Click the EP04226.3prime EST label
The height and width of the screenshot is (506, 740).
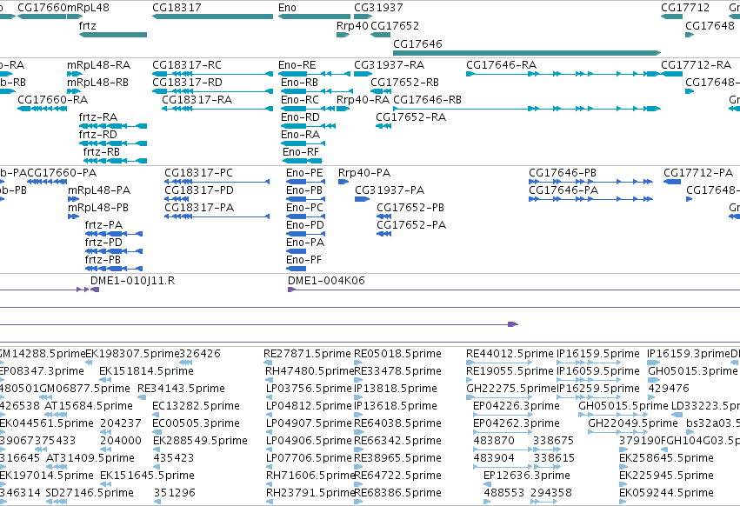click(517, 406)
